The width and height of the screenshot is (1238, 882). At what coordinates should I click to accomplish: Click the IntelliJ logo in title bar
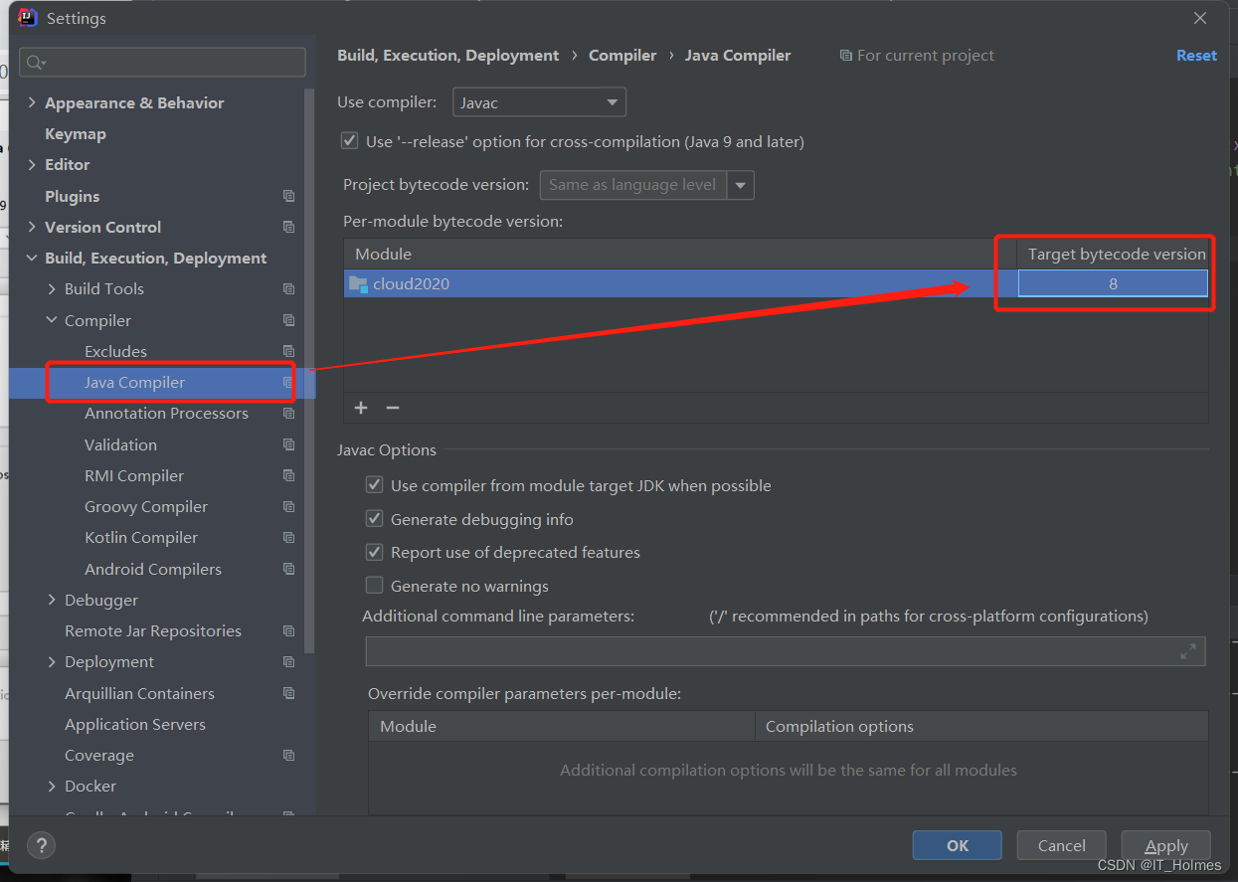(28, 17)
